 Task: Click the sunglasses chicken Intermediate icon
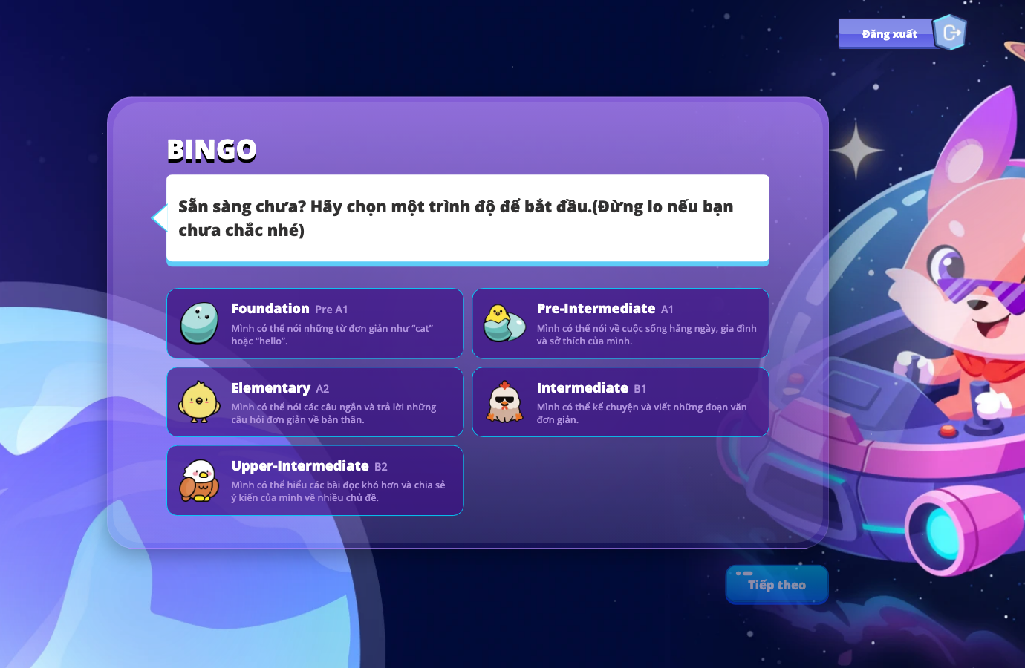505,402
